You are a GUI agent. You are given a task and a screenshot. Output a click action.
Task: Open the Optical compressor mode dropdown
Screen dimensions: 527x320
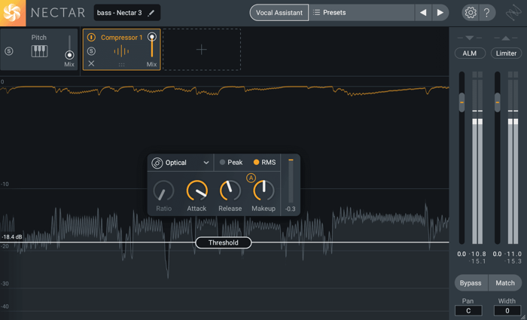click(x=181, y=163)
